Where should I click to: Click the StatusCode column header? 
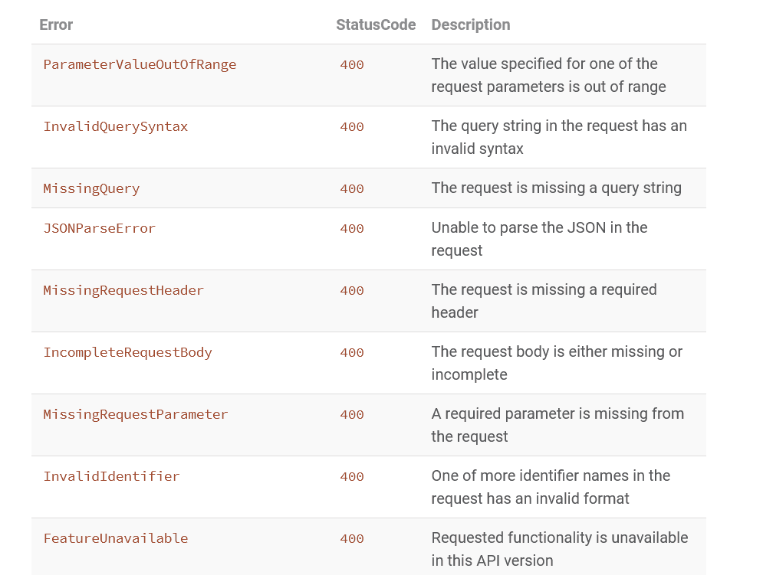coord(376,25)
